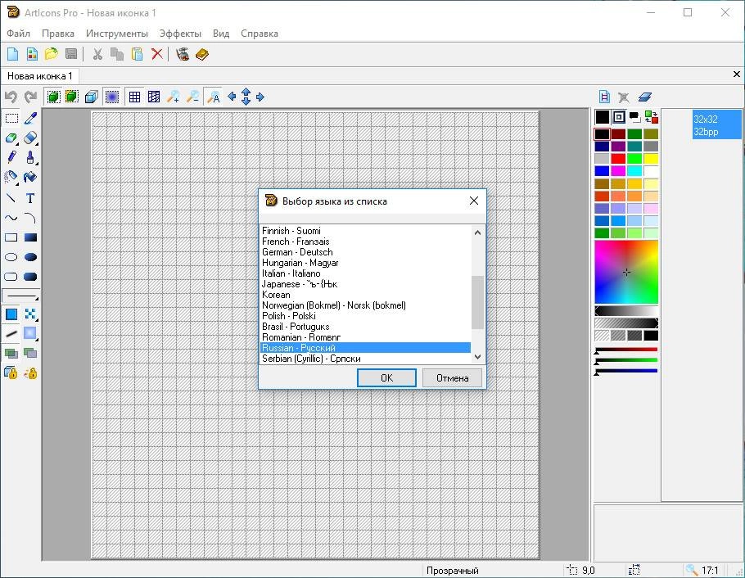Click the Redo arrow icon

tap(31, 97)
